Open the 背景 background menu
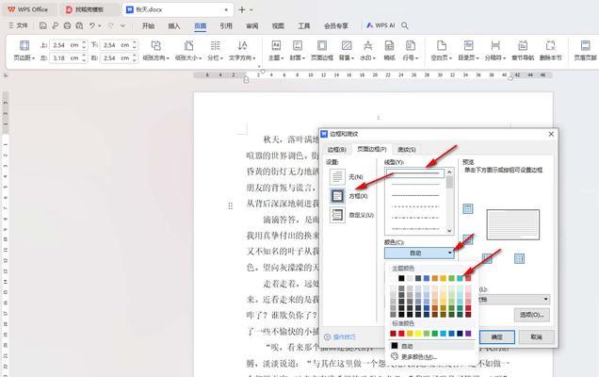This screenshot has height=377, width=599. pyautogui.click(x=347, y=51)
